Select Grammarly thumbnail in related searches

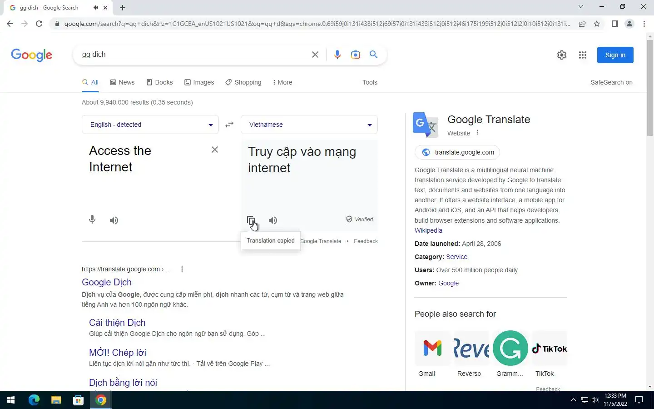coord(510,348)
